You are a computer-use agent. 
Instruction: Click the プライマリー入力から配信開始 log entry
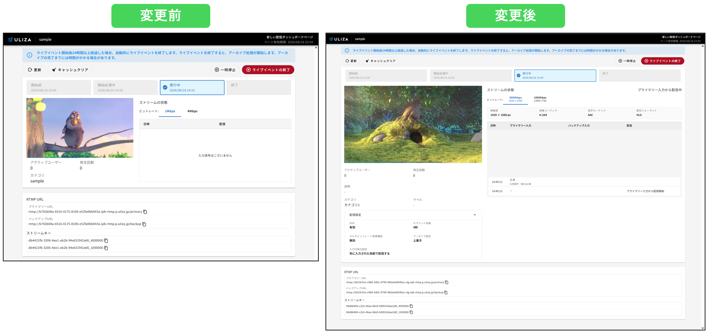645,191
